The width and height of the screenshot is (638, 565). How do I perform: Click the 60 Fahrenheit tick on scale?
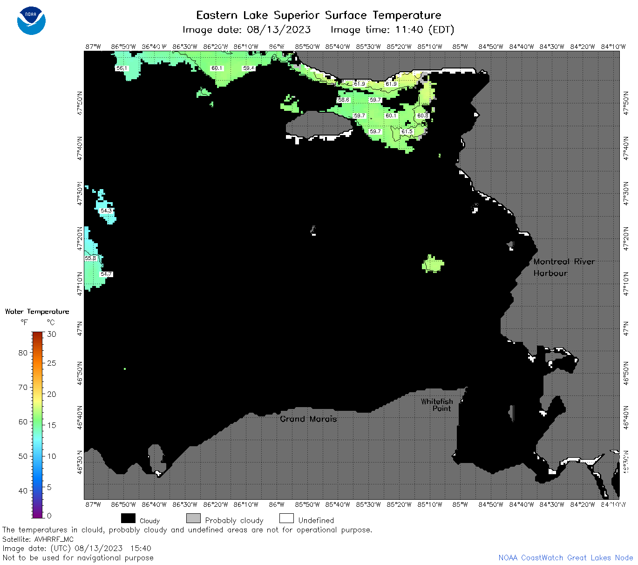[x=23, y=422]
